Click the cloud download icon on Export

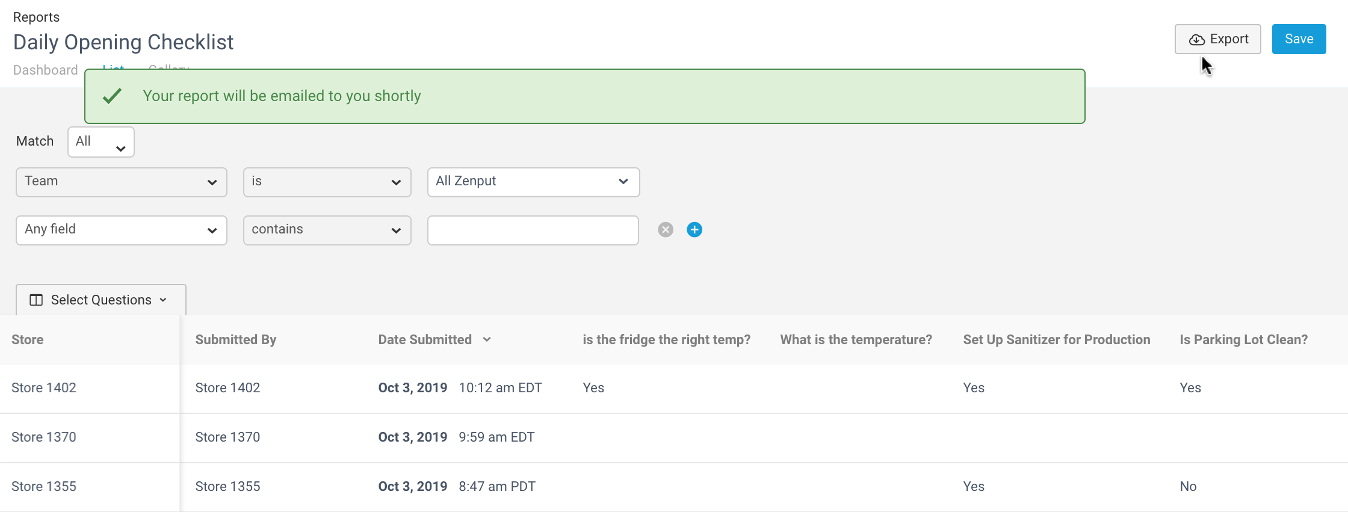[1197, 40]
